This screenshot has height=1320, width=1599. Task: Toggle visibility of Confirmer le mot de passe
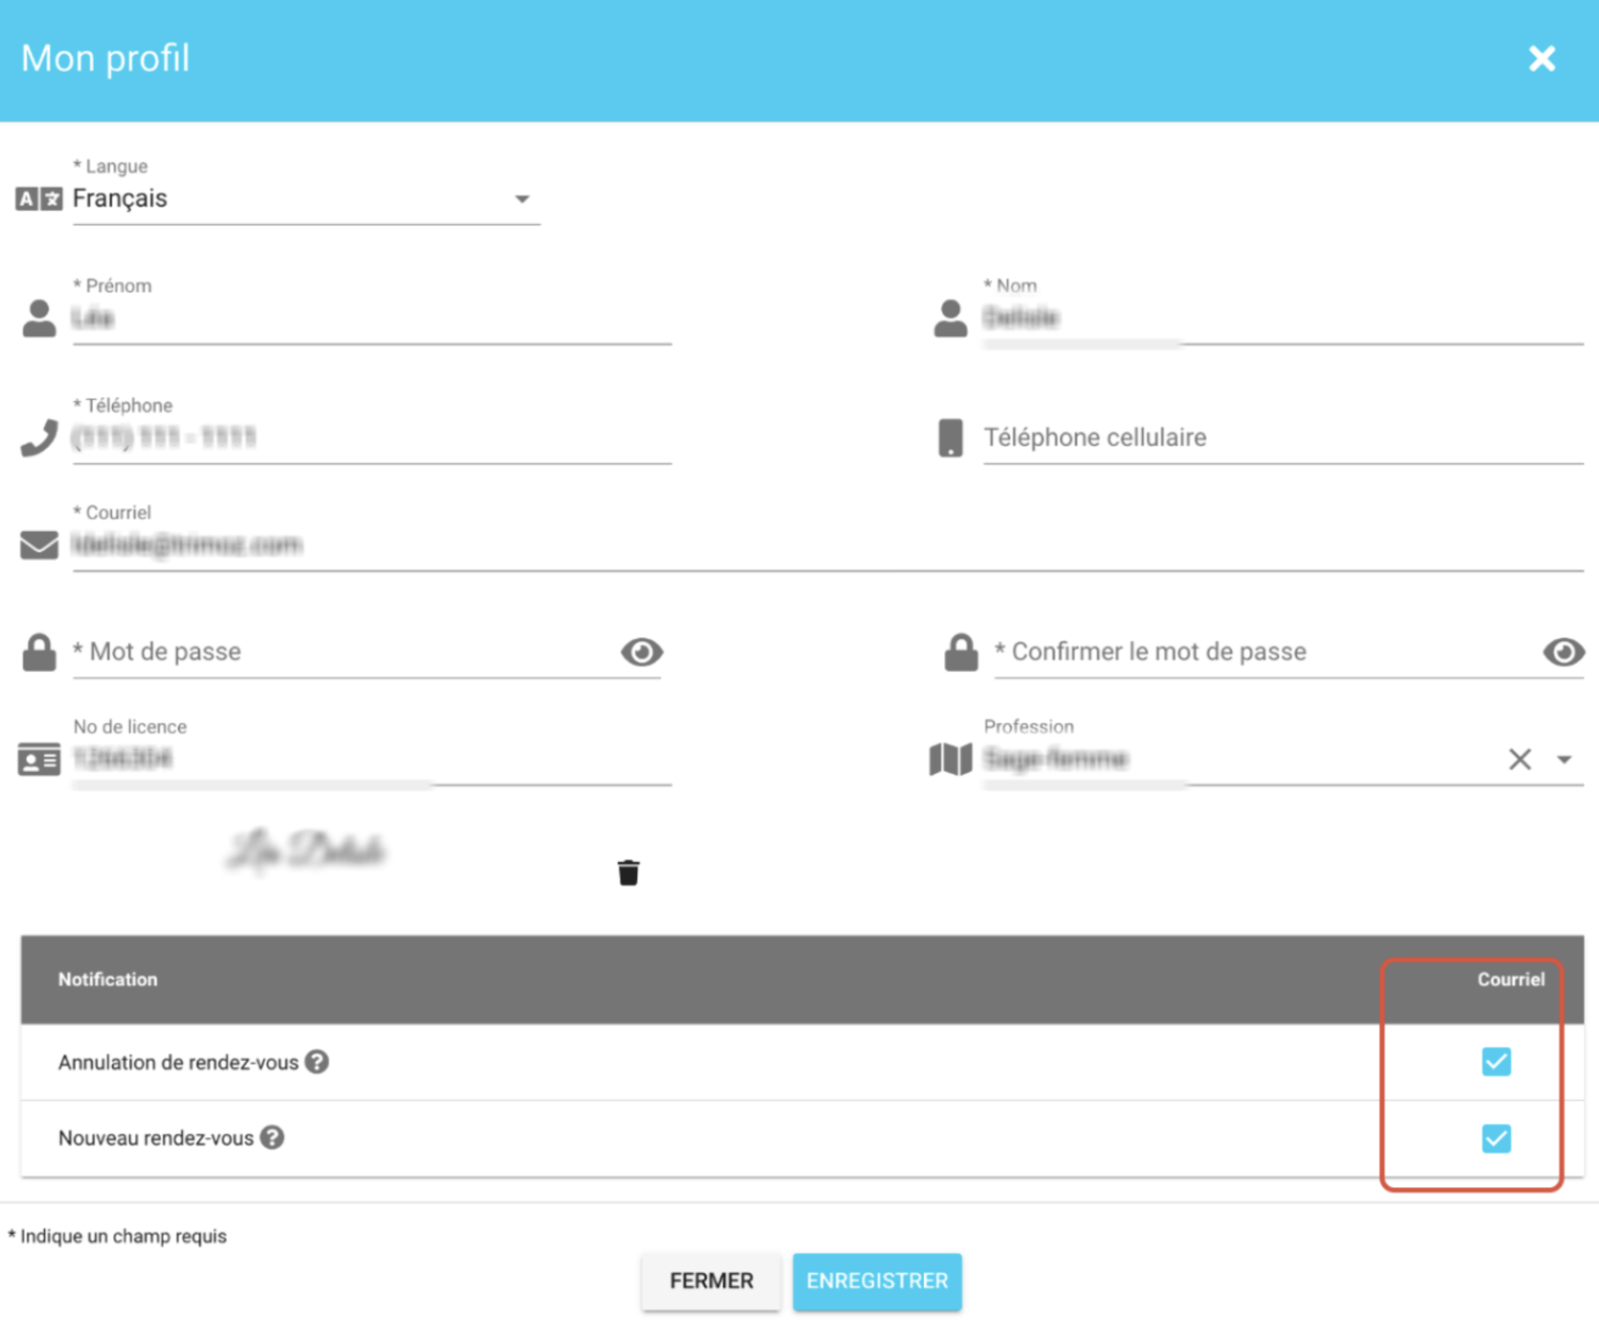click(x=1563, y=653)
